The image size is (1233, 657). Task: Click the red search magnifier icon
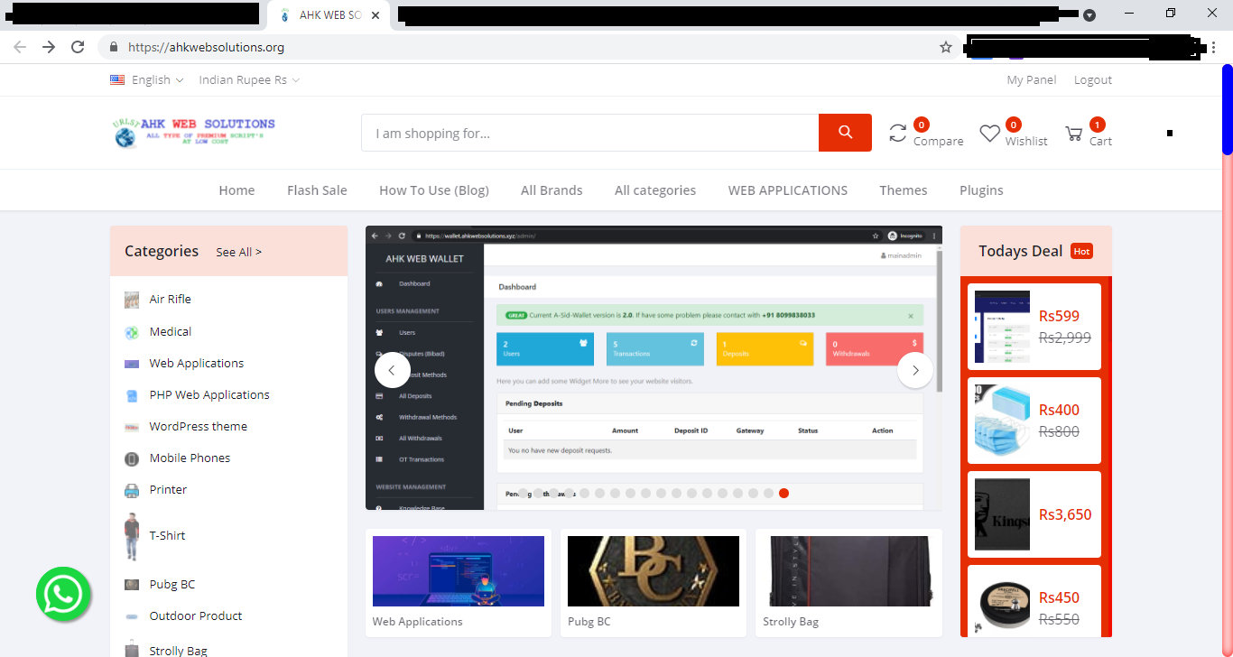point(845,132)
